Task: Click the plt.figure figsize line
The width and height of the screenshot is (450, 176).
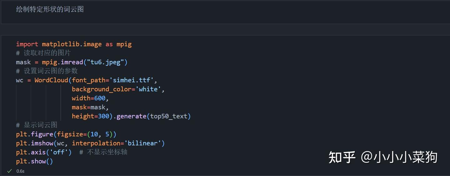Action: pos(66,135)
